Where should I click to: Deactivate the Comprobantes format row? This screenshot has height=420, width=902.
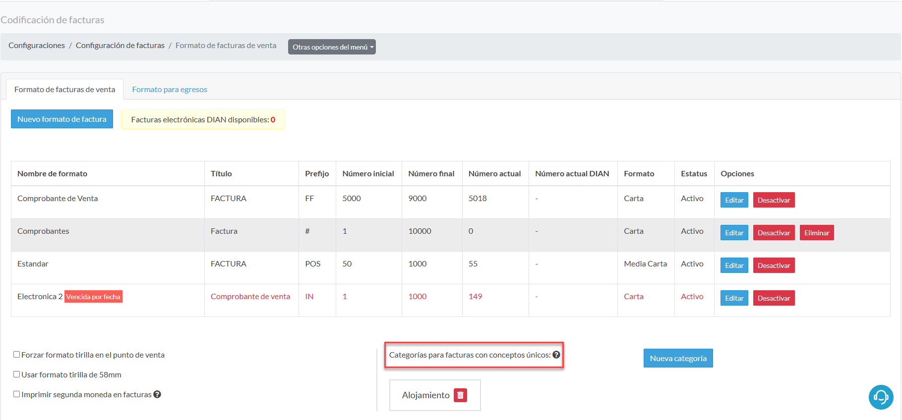[x=774, y=233]
